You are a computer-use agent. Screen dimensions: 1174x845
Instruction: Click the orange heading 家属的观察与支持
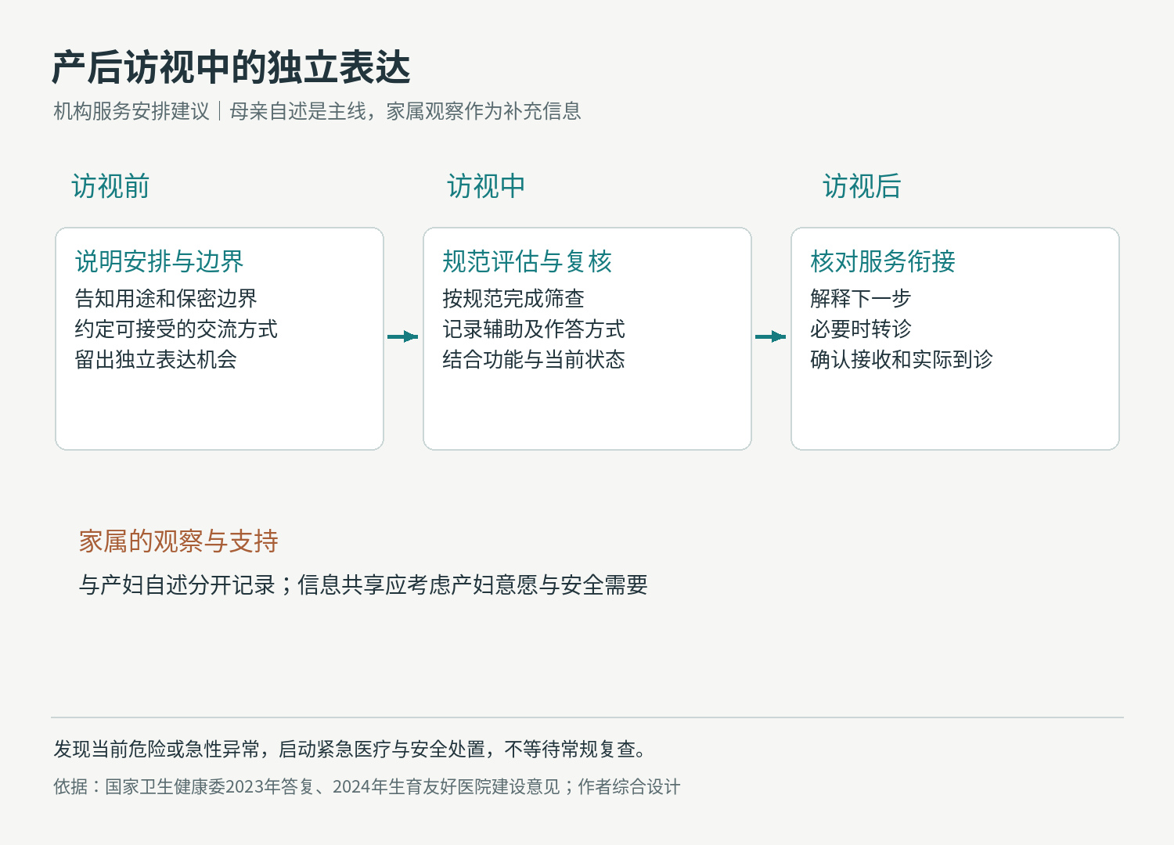click(x=178, y=541)
